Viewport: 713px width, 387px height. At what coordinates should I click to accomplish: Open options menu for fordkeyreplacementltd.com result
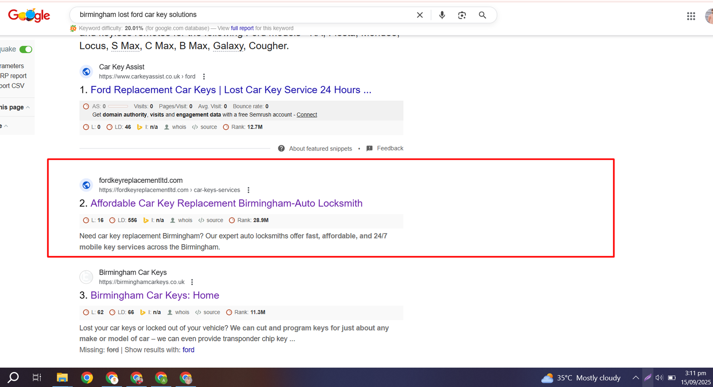pyautogui.click(x=249, y=190)
